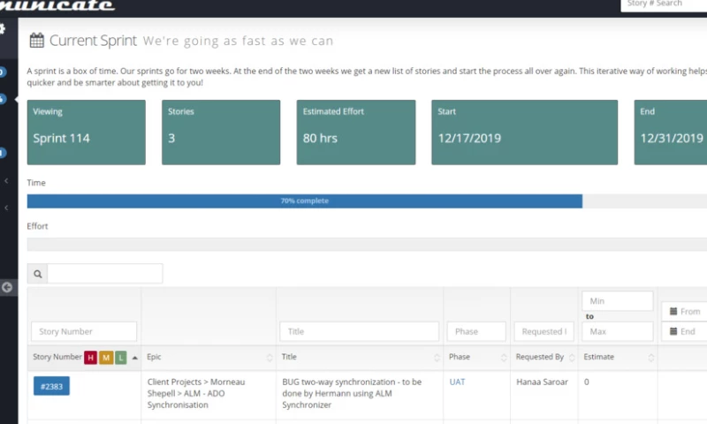707x424 pixels.
Task: Click the UAT phase link
Action: tap(457, 382)
